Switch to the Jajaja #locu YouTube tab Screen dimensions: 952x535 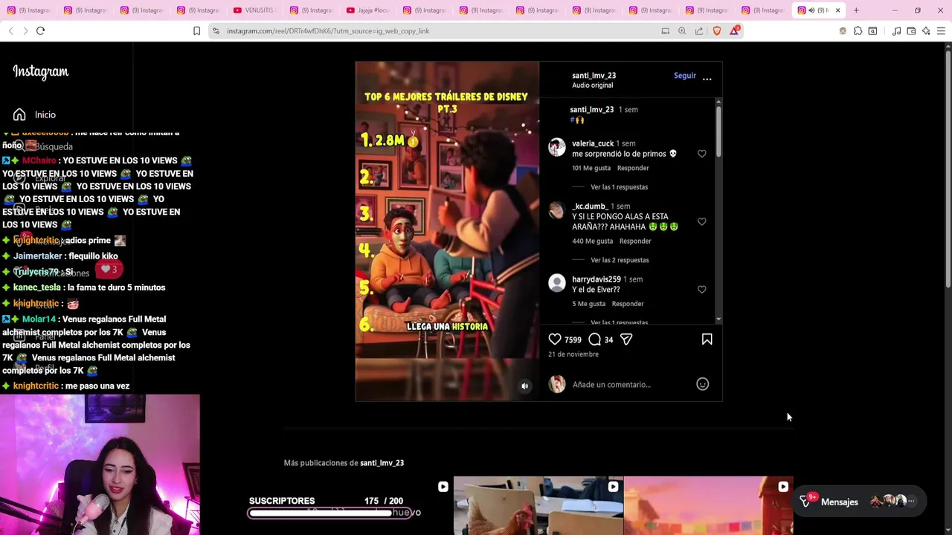[367, 10]
